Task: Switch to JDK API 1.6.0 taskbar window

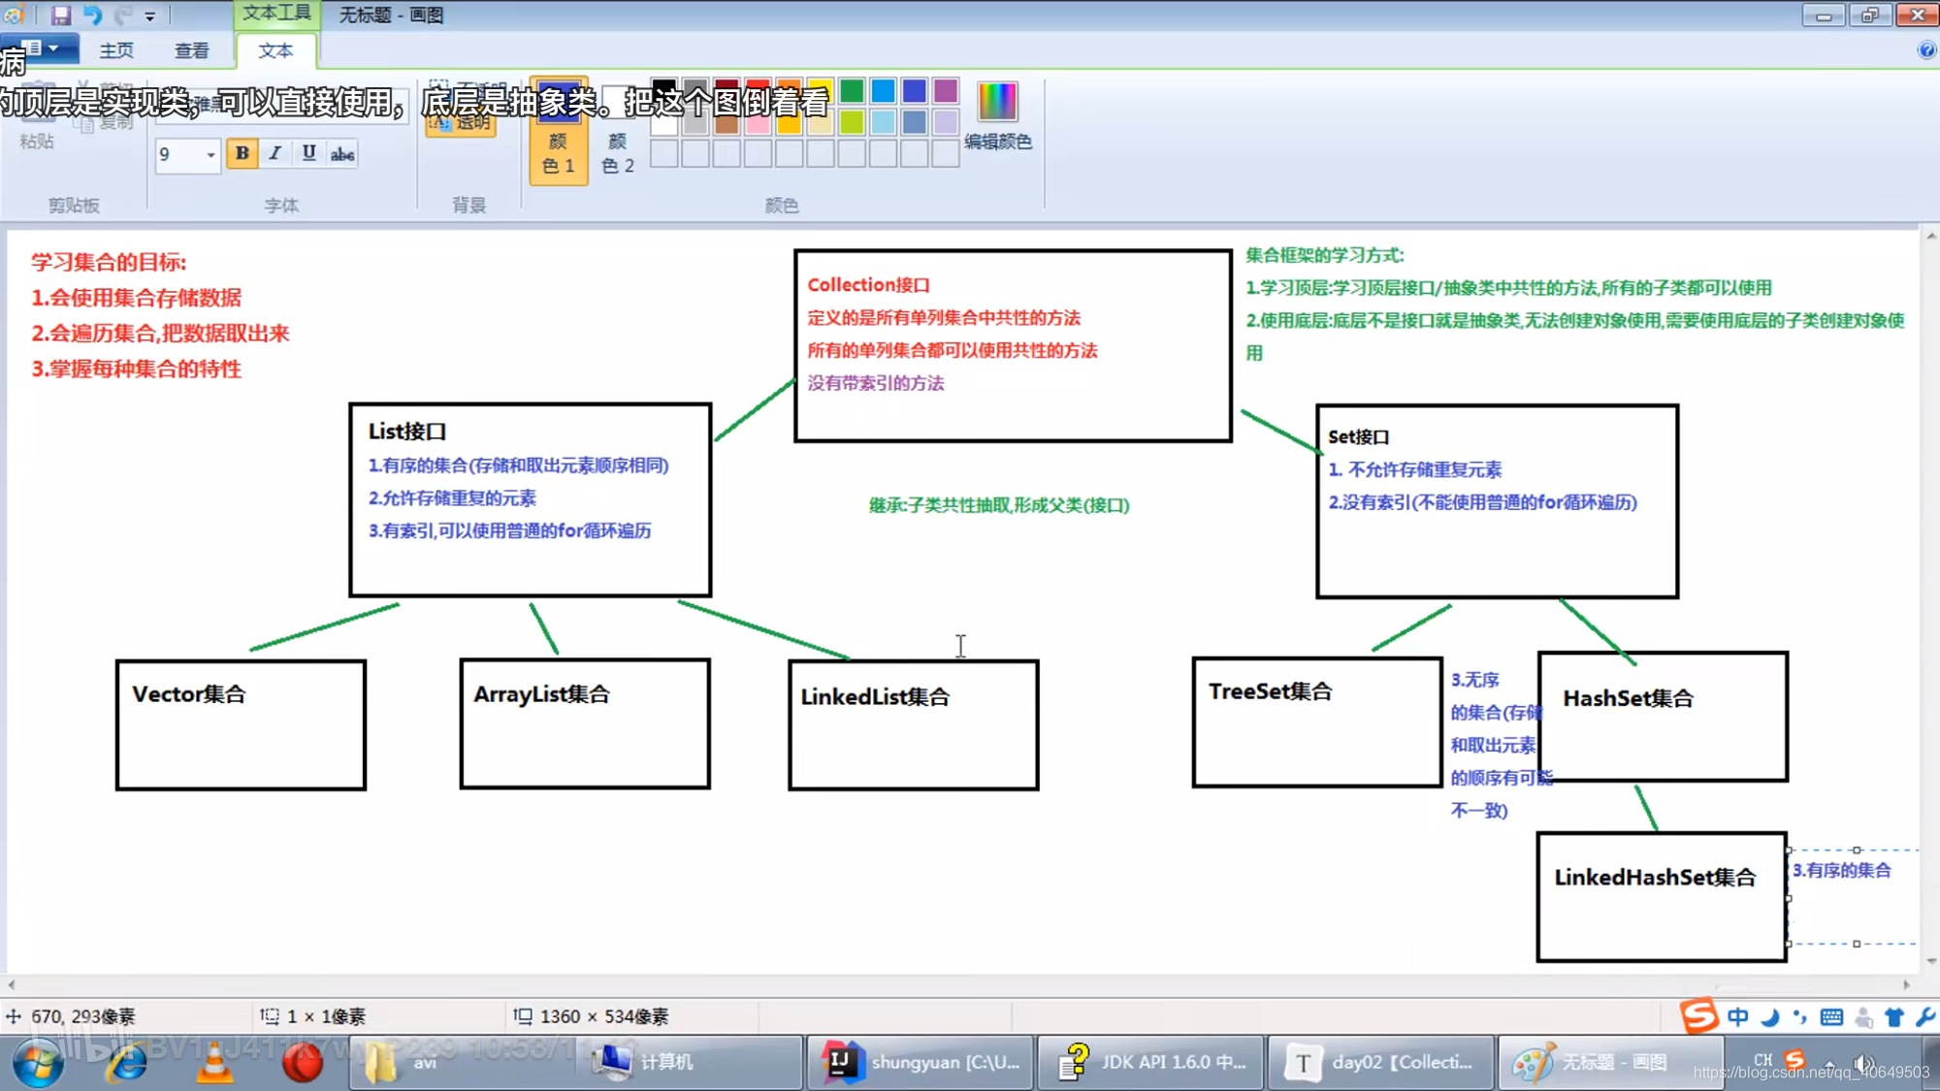Action: 1151,1063
